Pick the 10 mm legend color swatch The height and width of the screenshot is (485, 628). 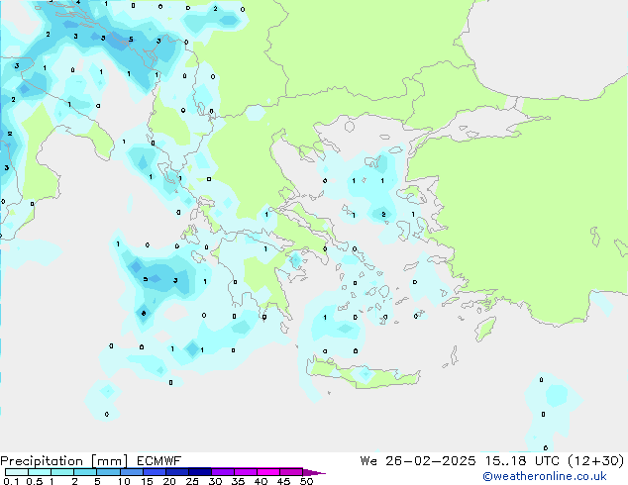pyautogui.click(x=132, y=472)
